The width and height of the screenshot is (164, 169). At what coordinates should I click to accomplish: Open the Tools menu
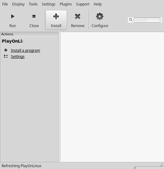(x=33, y=4)
